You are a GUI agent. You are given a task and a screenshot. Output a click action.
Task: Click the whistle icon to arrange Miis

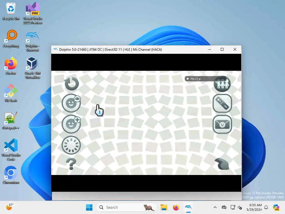click(x=222, y=164)
